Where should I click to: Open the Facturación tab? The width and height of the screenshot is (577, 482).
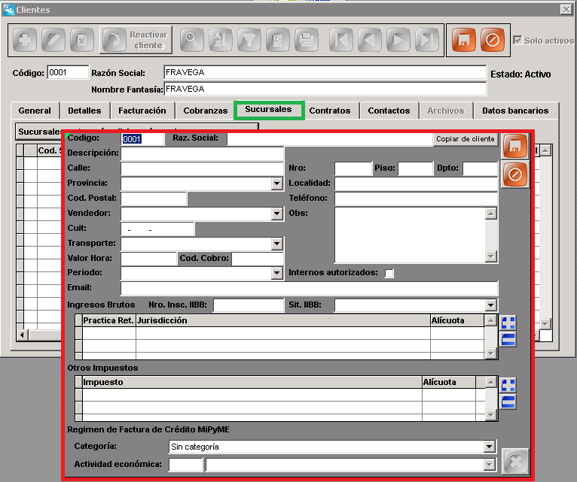[142, 111]
